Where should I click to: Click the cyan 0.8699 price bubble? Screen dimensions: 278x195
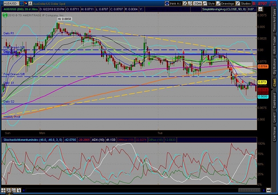pyautogui.click(x=263, y=97)
